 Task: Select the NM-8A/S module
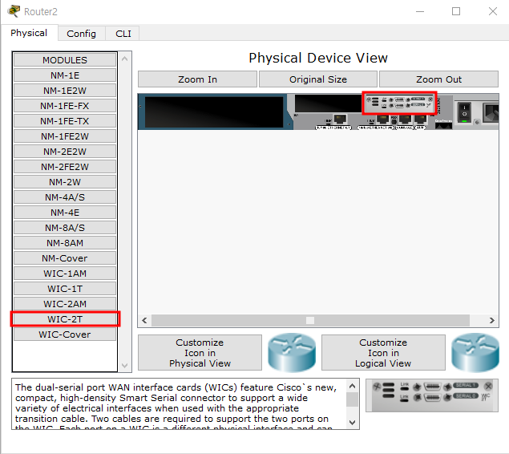(65, 228)
